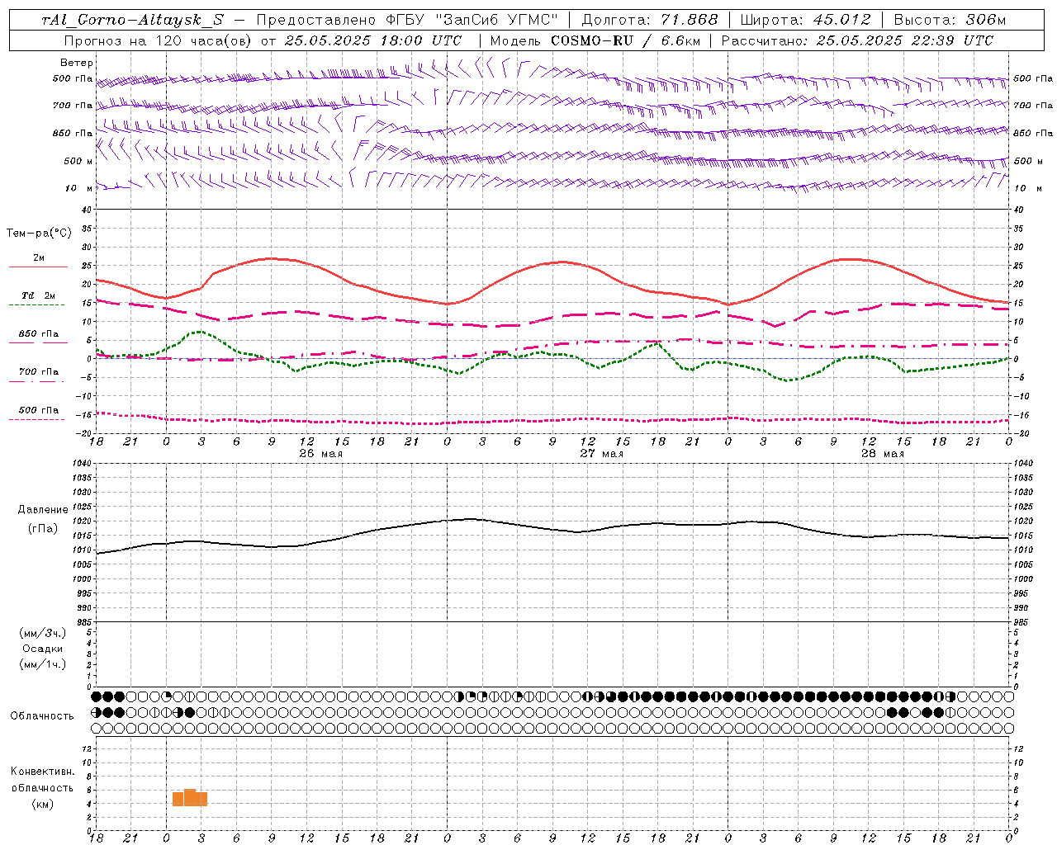Image resolution: width=1057 pixels, height=845 pixels.
Task: Click the forecast header Прогноз на 120 часа(ов)
Action: tap(158, 40)
